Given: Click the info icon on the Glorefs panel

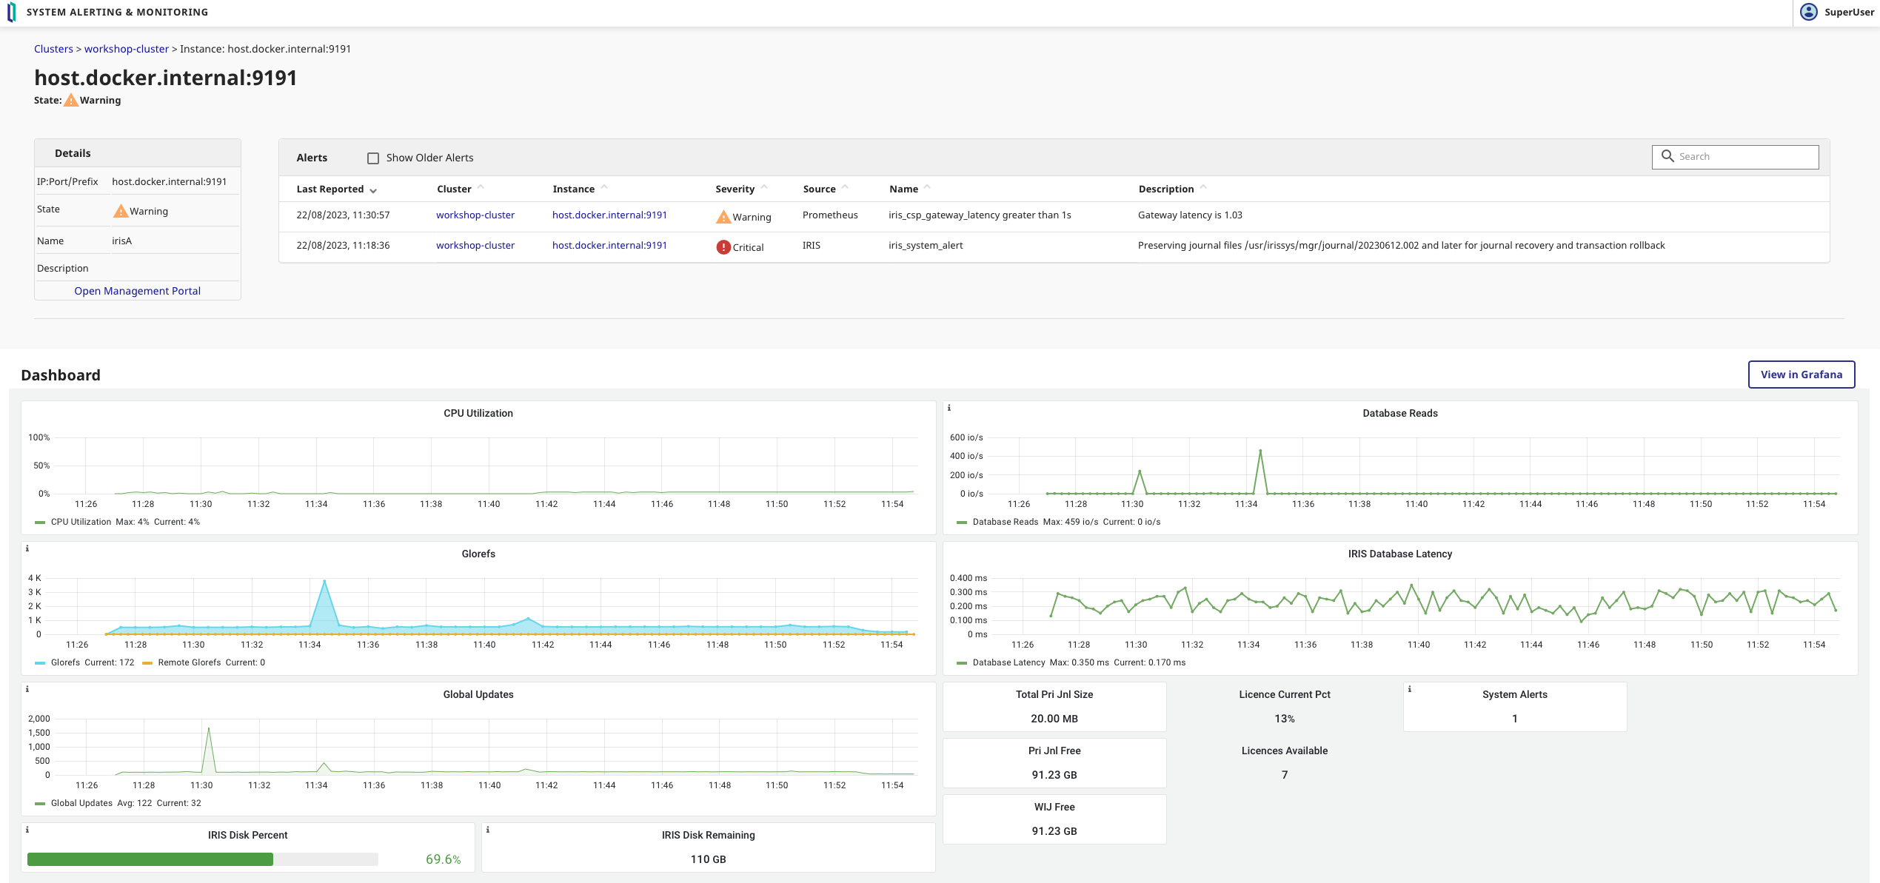Looking at the screenshot, I should (x=27, y=548).
